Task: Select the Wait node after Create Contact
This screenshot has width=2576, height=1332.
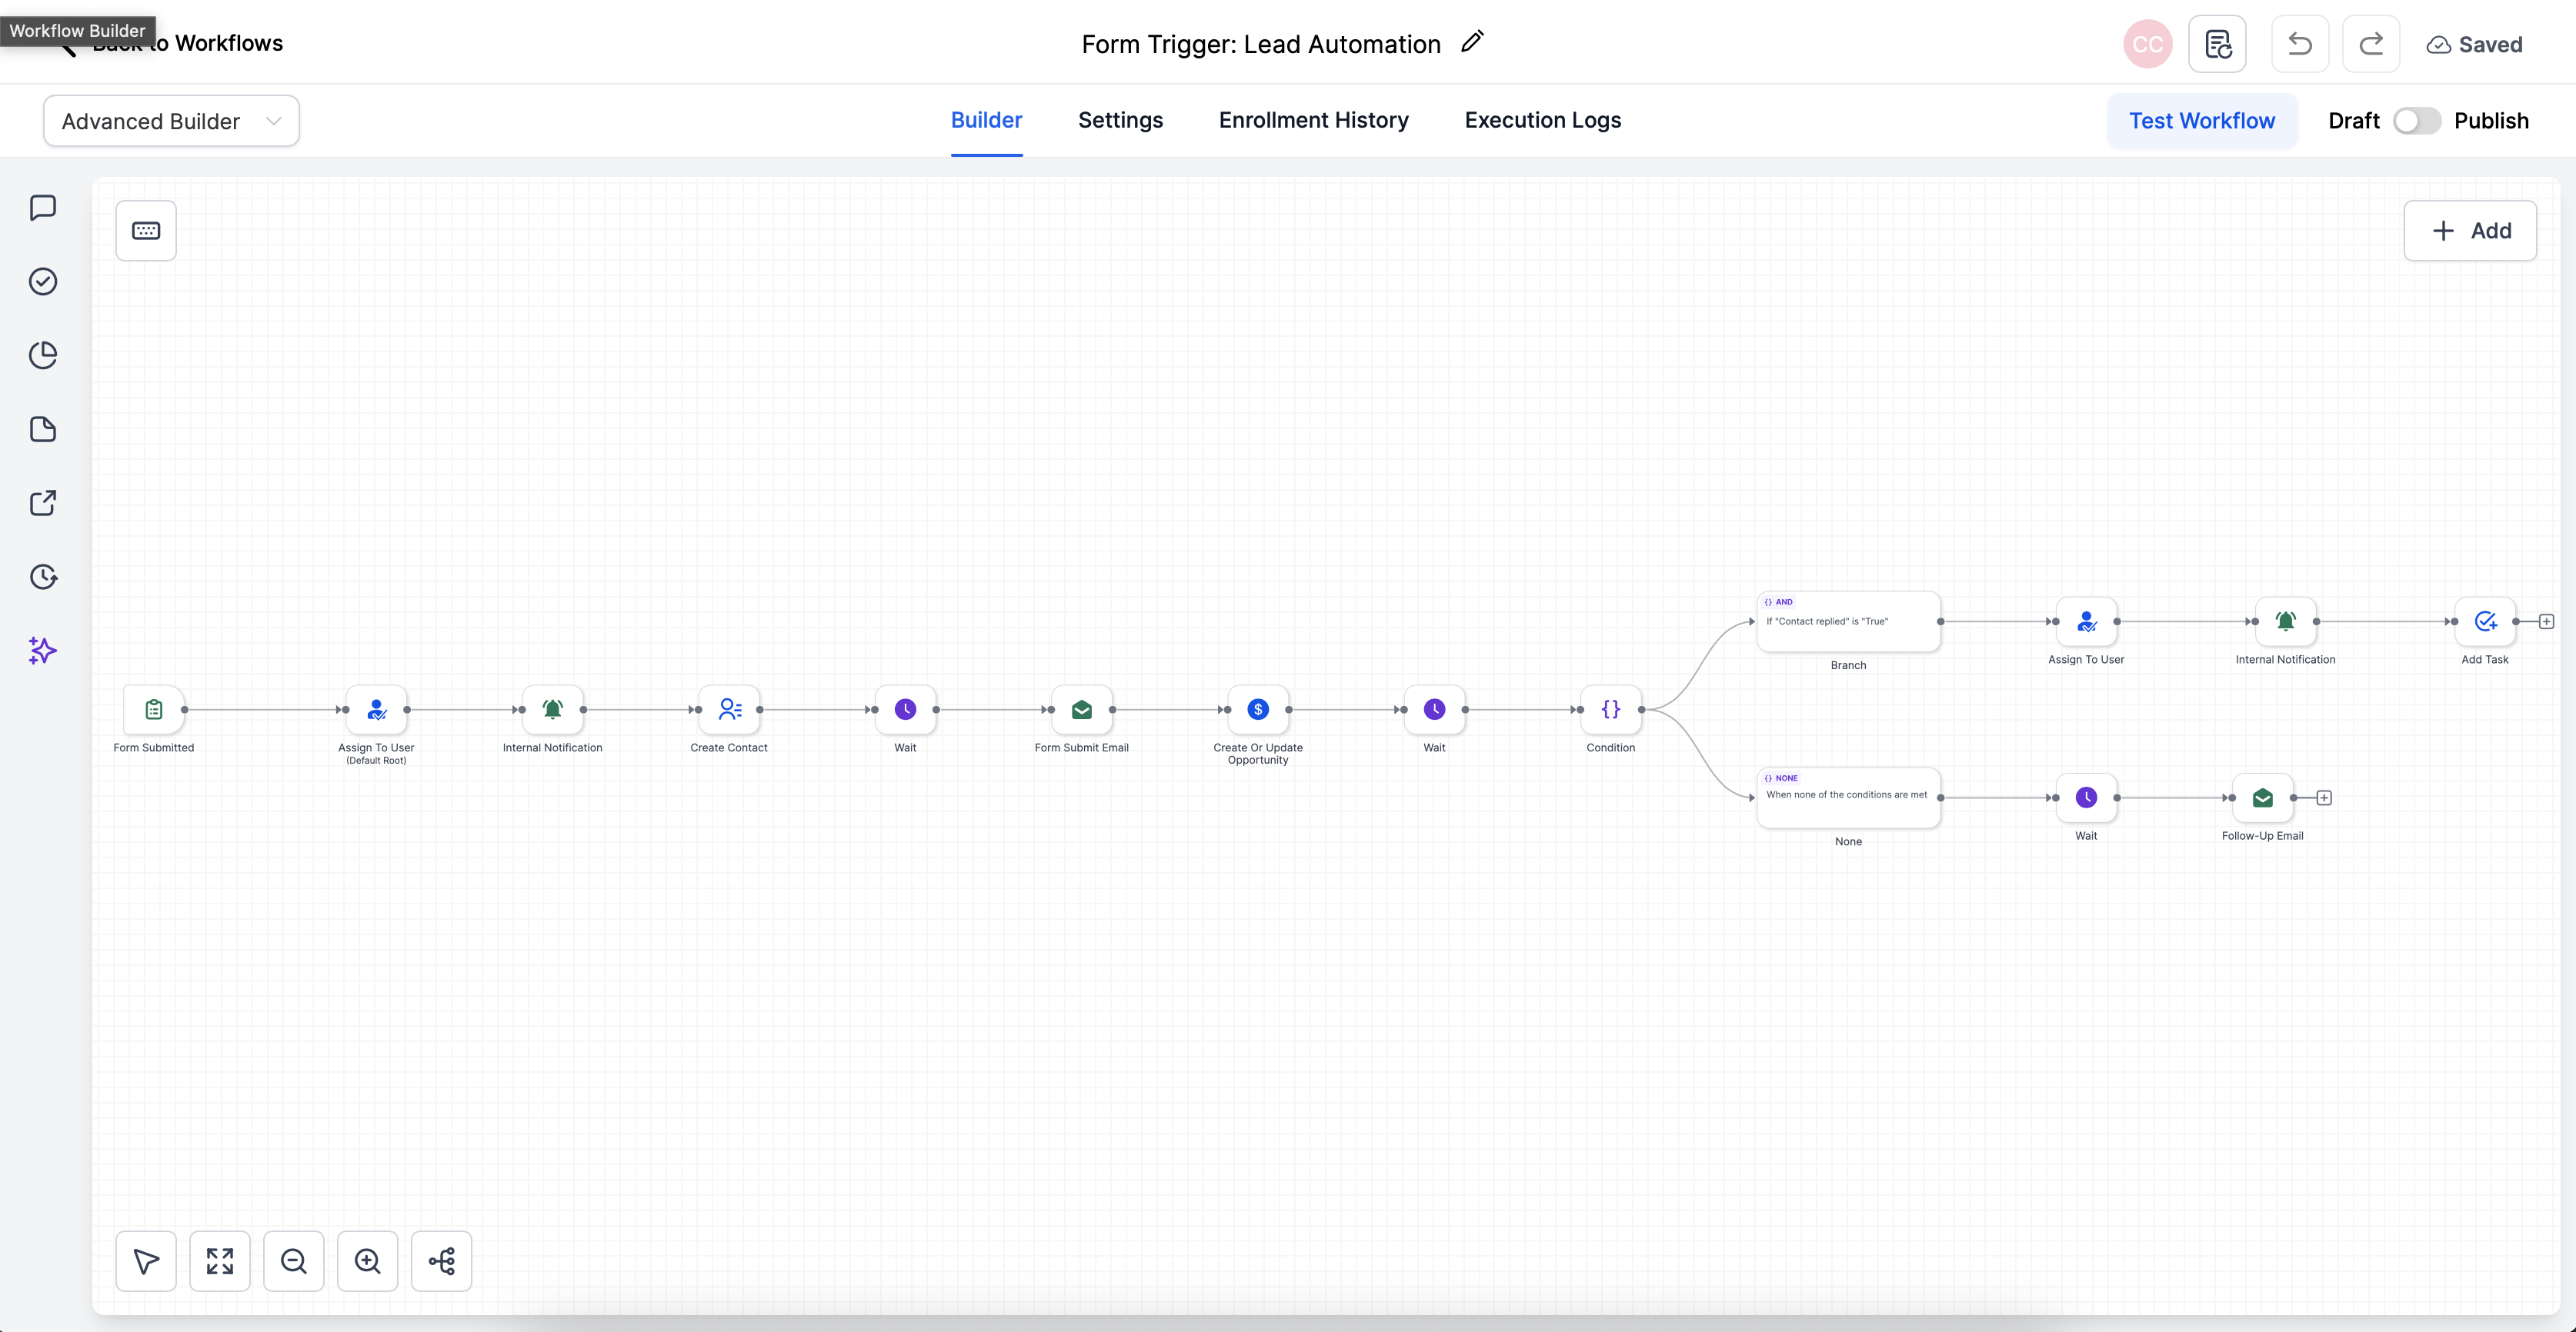Action: (905, 710)
